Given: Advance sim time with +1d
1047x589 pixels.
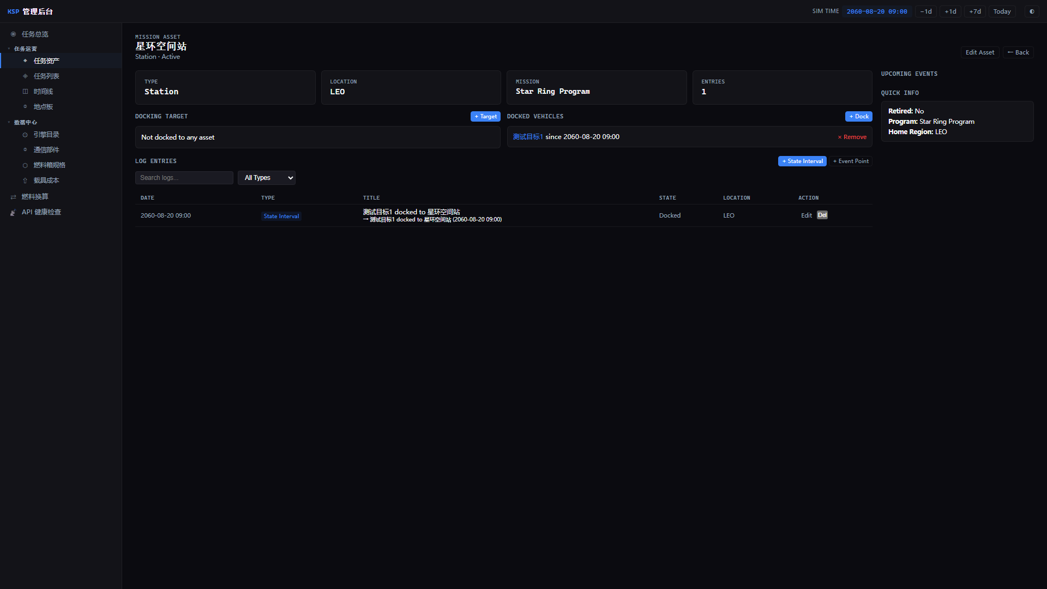Looking at the screenshot, I should coord(950,11).
